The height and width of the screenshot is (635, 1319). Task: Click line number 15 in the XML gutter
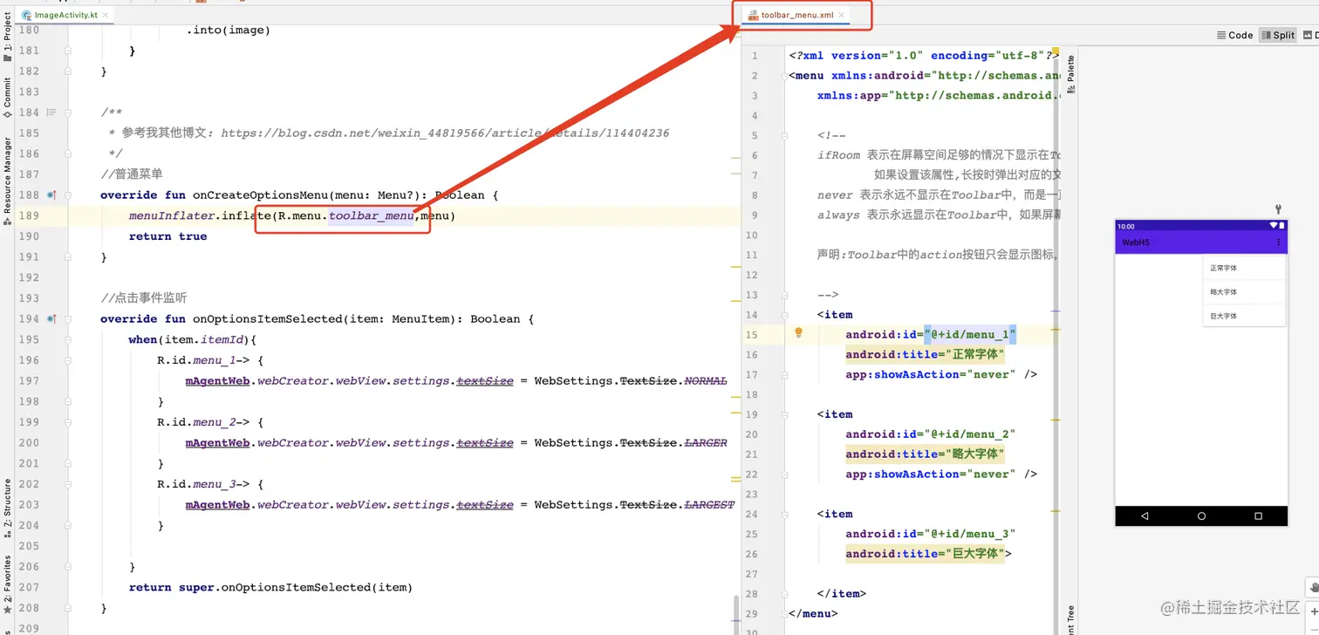tap(752, 335)
